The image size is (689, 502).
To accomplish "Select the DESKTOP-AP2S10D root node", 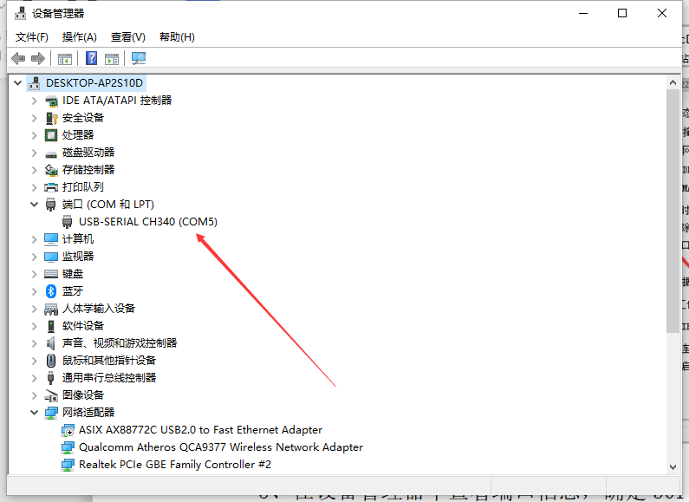I will 95,83.
